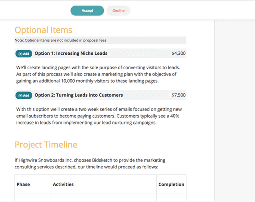The image size is (255, 202).
Task: Click the landing pages description paragraph
Action: point(98,74)
